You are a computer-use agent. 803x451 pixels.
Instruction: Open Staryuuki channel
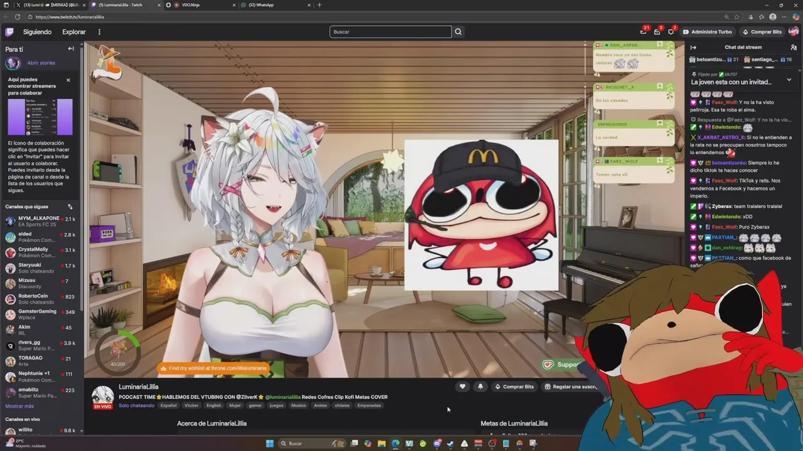click(x=41, y=268)
